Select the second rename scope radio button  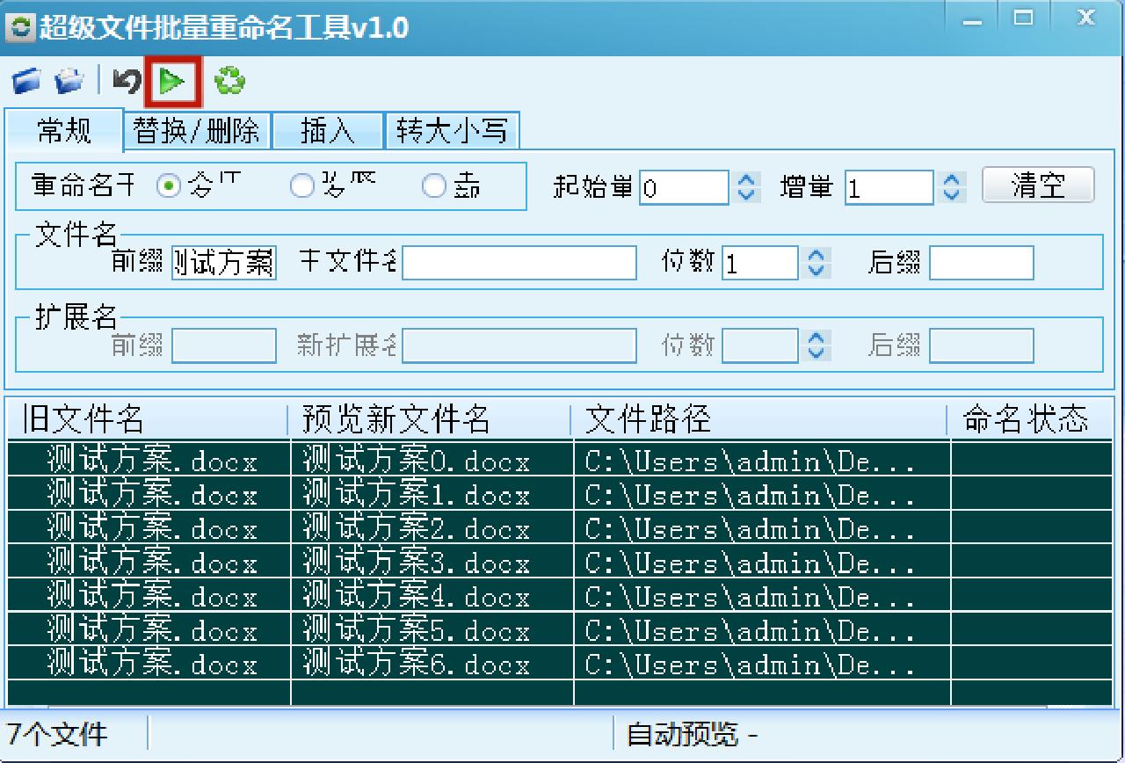(302, 185)
